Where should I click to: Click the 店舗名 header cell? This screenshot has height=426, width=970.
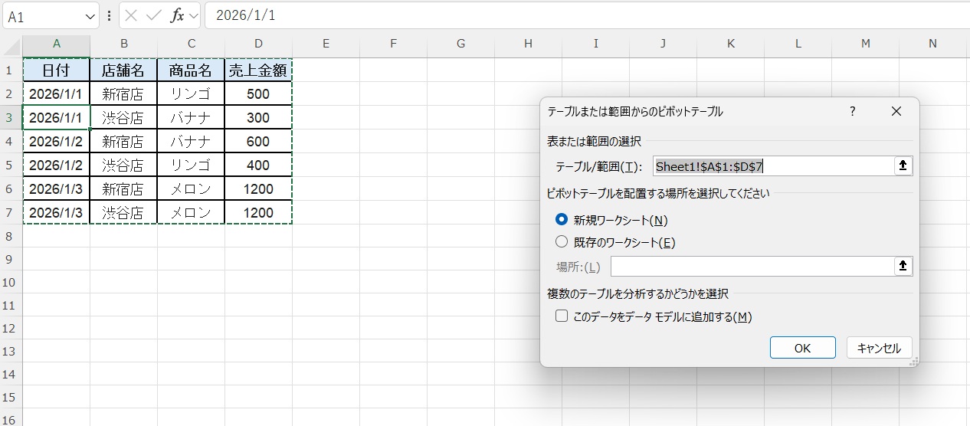(123, 70)
